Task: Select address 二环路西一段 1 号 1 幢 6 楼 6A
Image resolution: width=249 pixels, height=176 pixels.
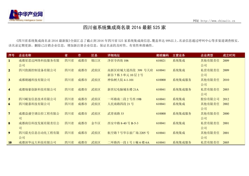Action: tap(128, 142)
